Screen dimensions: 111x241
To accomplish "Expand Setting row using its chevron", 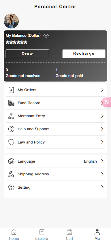I will [x=102, y=187].
